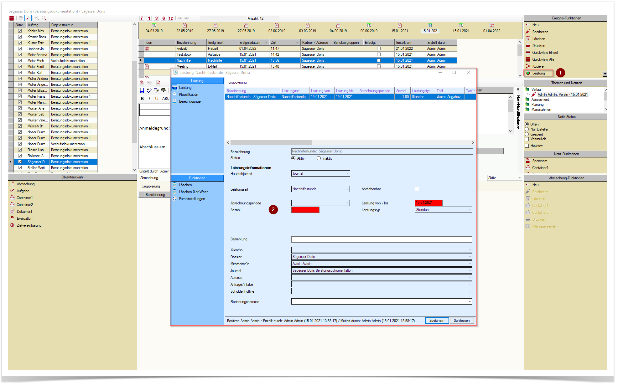Show 12 months in the timeline range
The image size is (618, 385).
tap(171, 18)
